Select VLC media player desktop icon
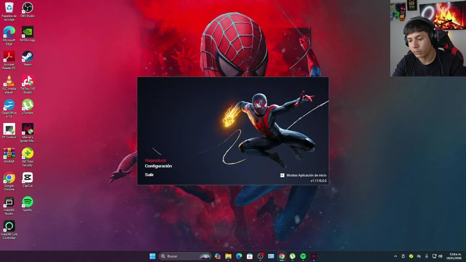 (9, 84)
